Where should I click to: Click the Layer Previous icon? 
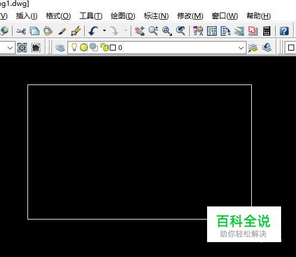(x=267, y=48)
